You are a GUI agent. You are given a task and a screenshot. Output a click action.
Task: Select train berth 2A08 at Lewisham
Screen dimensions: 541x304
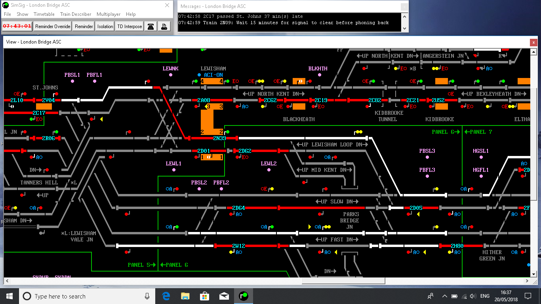click(x=204, y=100)
